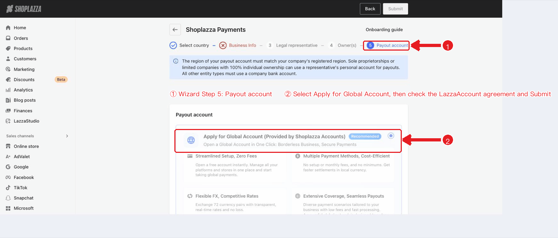
Task: Click the Multiple Payment Methods dollar icon
Action: click(298, 156)
